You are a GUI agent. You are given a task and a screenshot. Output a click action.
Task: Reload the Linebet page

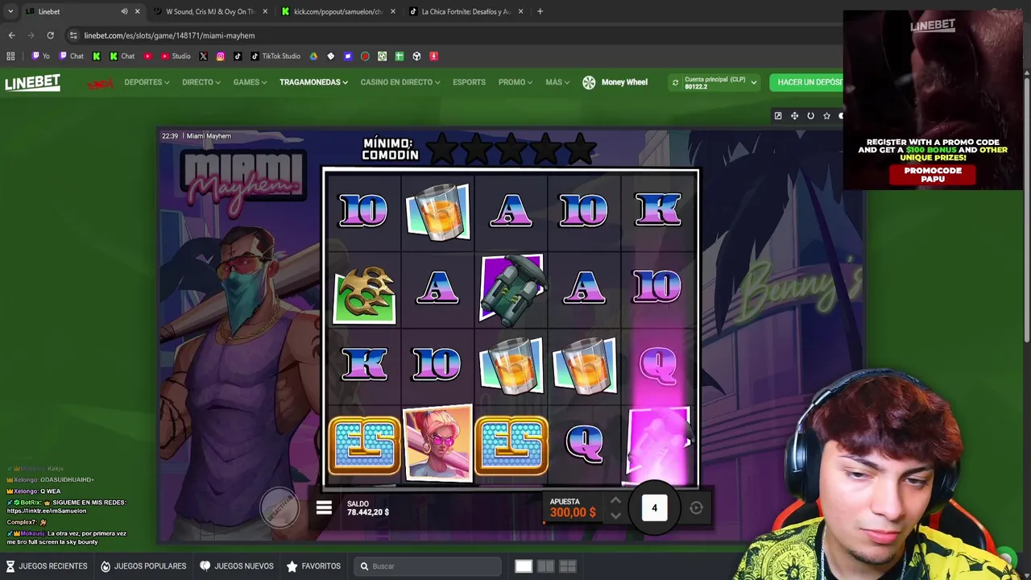coord(50,35)
